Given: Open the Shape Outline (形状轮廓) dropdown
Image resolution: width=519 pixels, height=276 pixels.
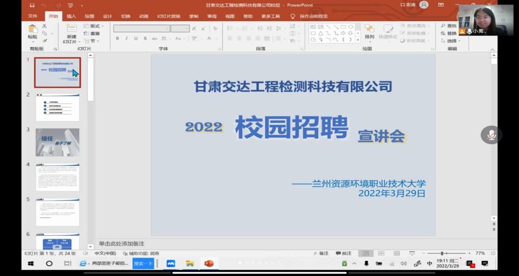Looking at the screenshot, I should click(415, 33).
